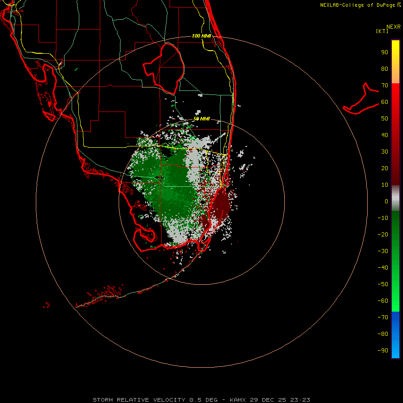The width and height of the screenshot is (403, 403).
Task: Select the positive 70 knot scale label
Action: (385, 86)
